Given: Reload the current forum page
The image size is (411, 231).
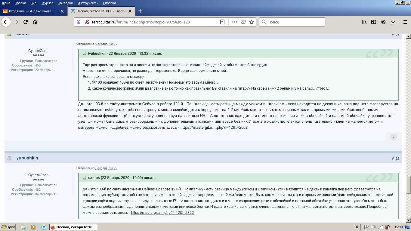Looking at the screenshot, I should (x=26, y=22).
